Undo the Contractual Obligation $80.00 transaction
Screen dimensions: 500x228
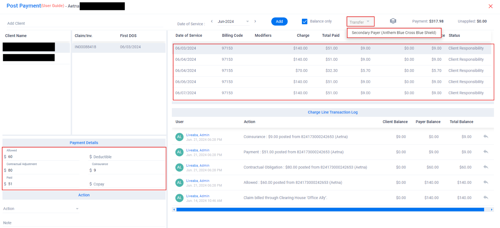coord(486,167)
